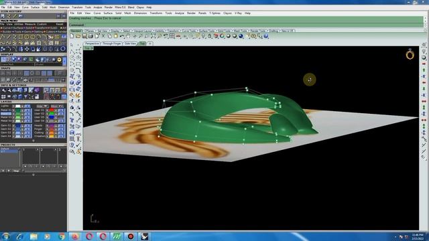Click the magnifier icon in Info & Settings
This screenshot has width=429, height=241.
point(3,90)
